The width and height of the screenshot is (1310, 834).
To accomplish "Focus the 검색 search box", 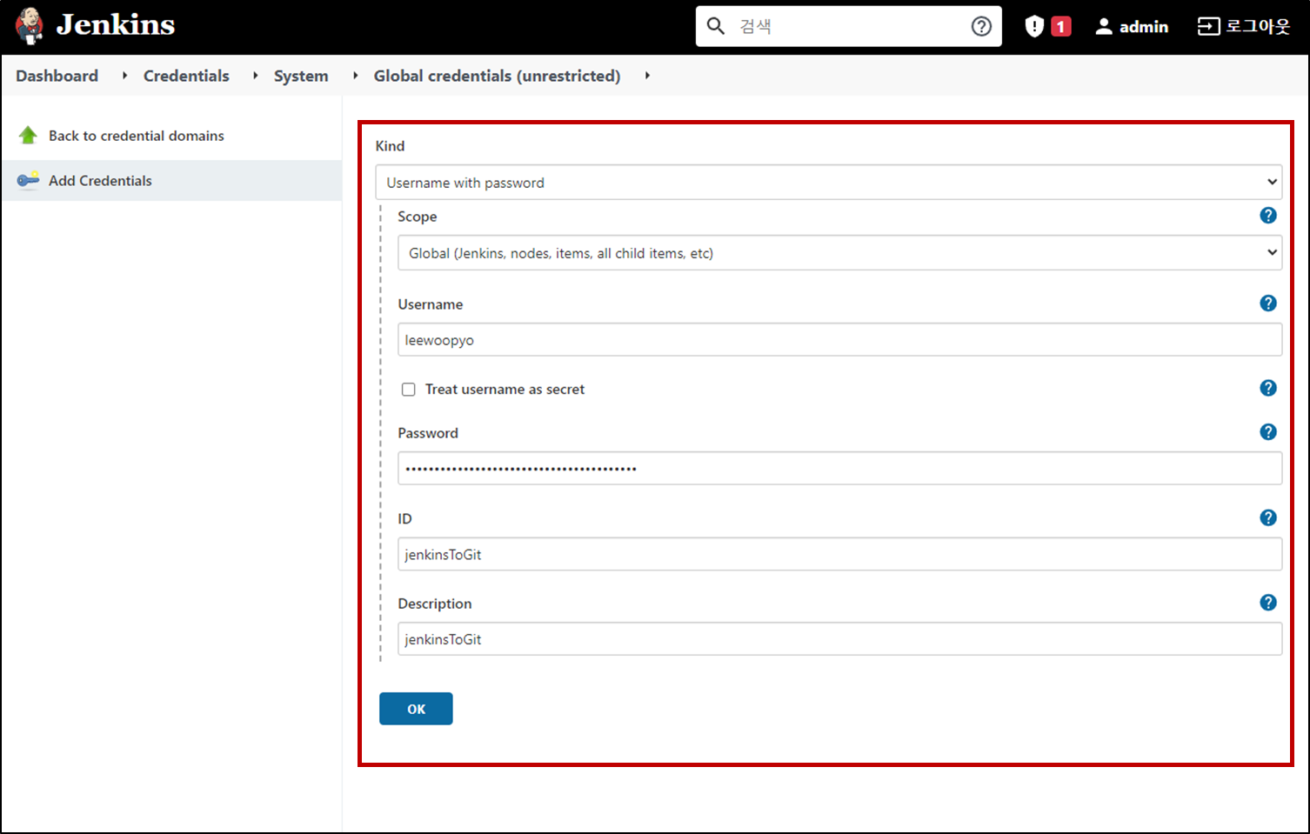I will tap(848, 26).
